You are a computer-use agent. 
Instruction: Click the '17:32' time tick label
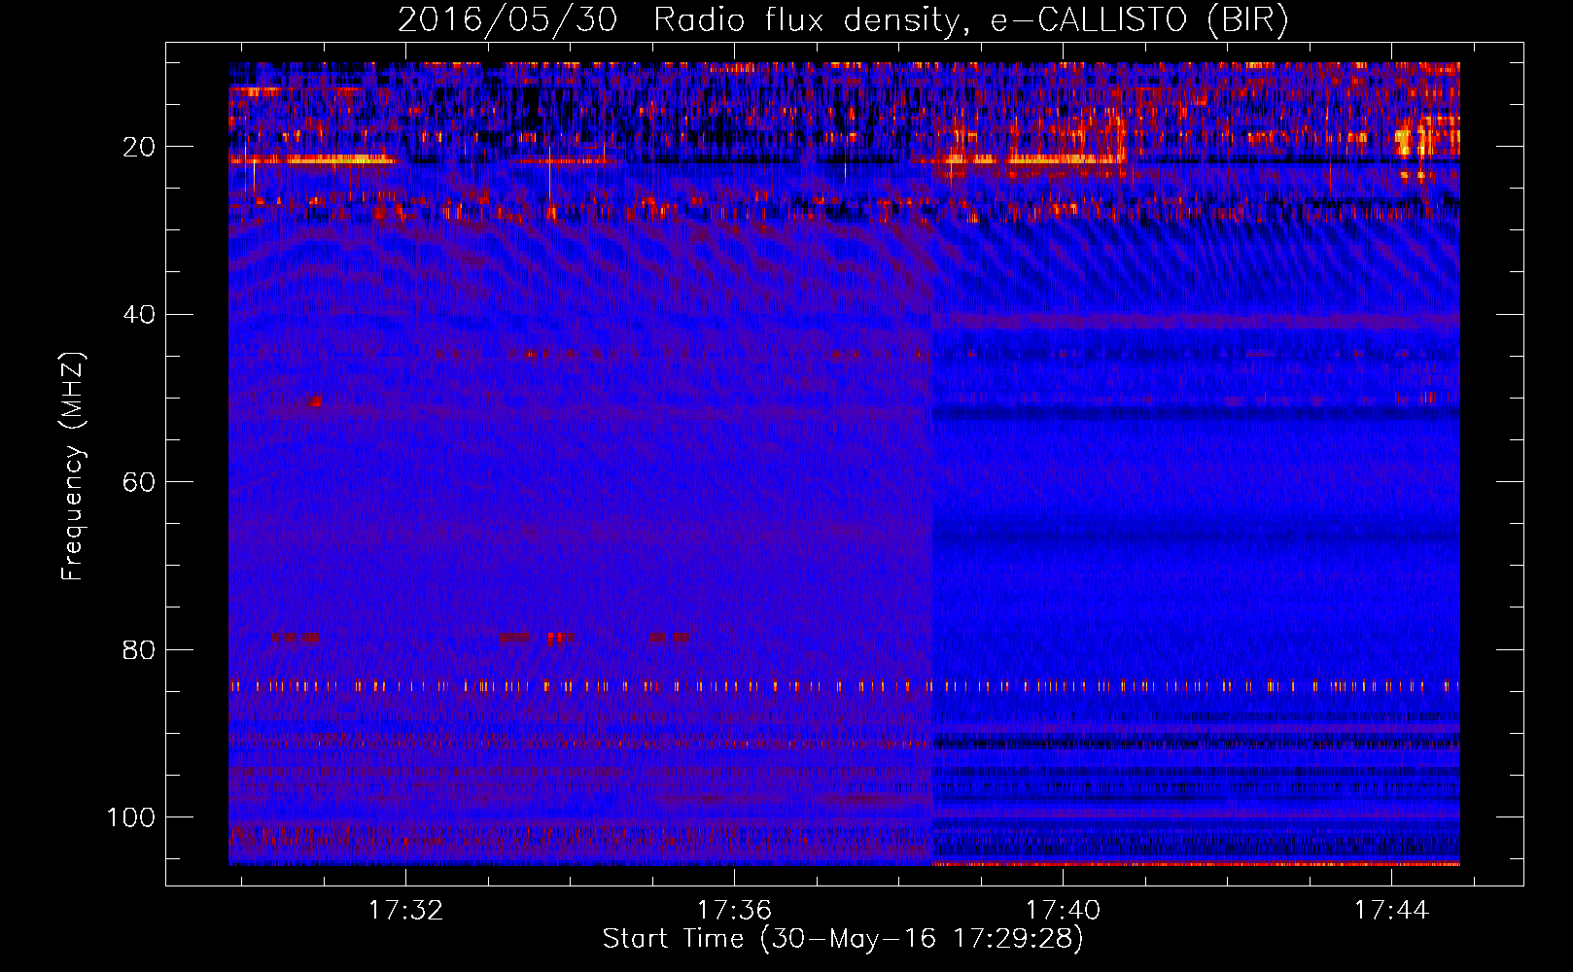click(x=405, y=910)
